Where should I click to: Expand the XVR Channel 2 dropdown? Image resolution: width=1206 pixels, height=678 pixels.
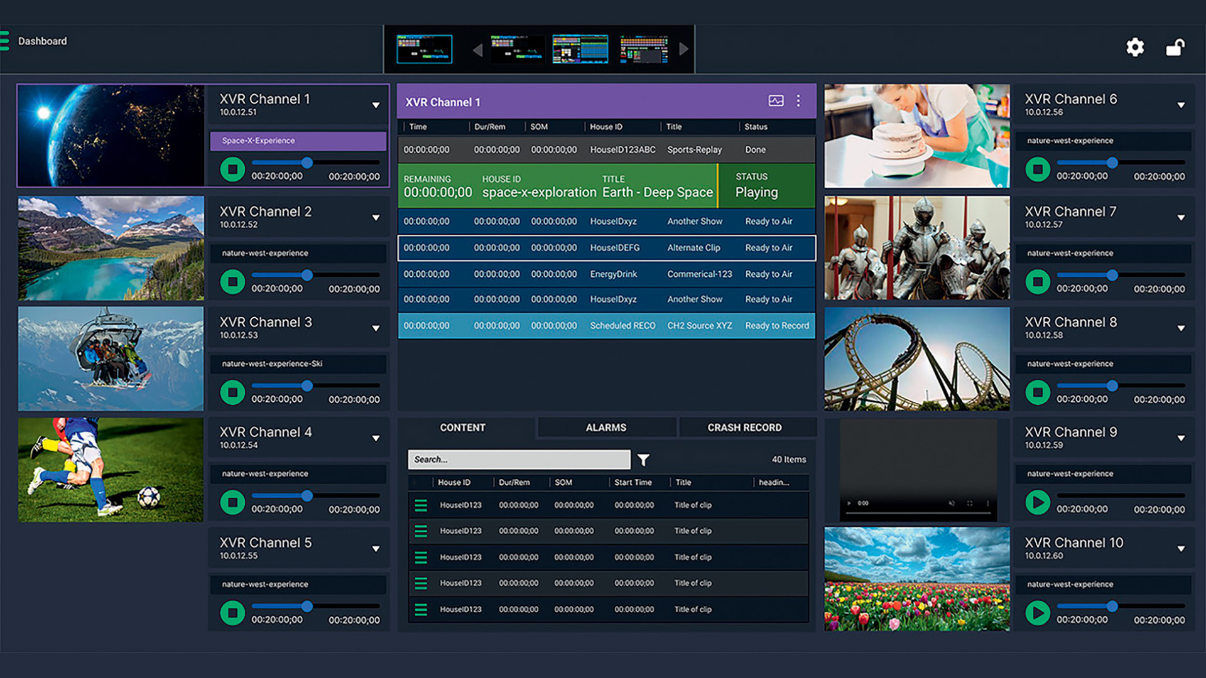[376, 218]
